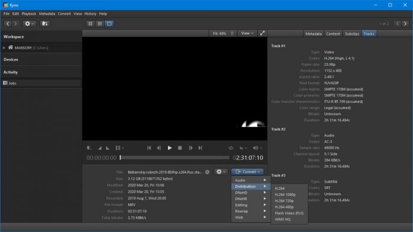Open the volume speaker control

tap(257, 148)
